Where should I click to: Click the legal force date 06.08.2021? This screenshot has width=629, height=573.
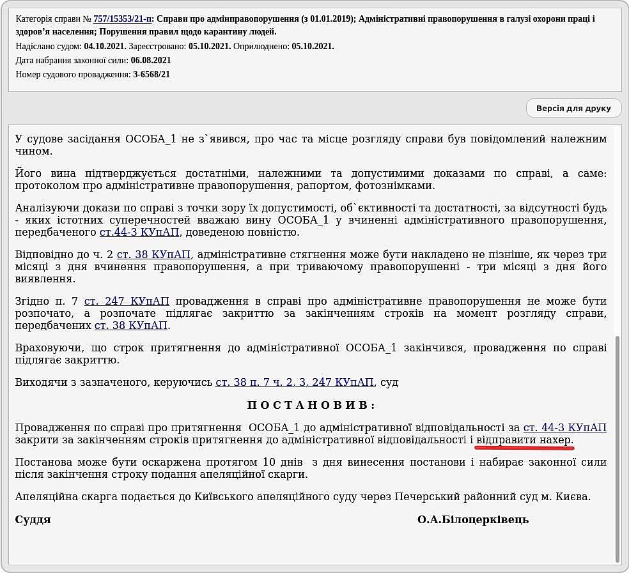click(x=151, y=61)
